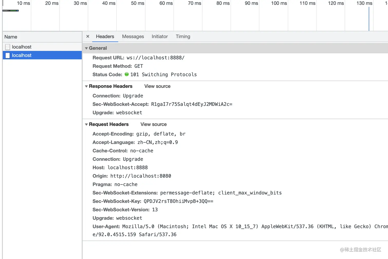
Task: Click the Accept-Encoding value gzip, deflate, br
Action: point(161,134)
